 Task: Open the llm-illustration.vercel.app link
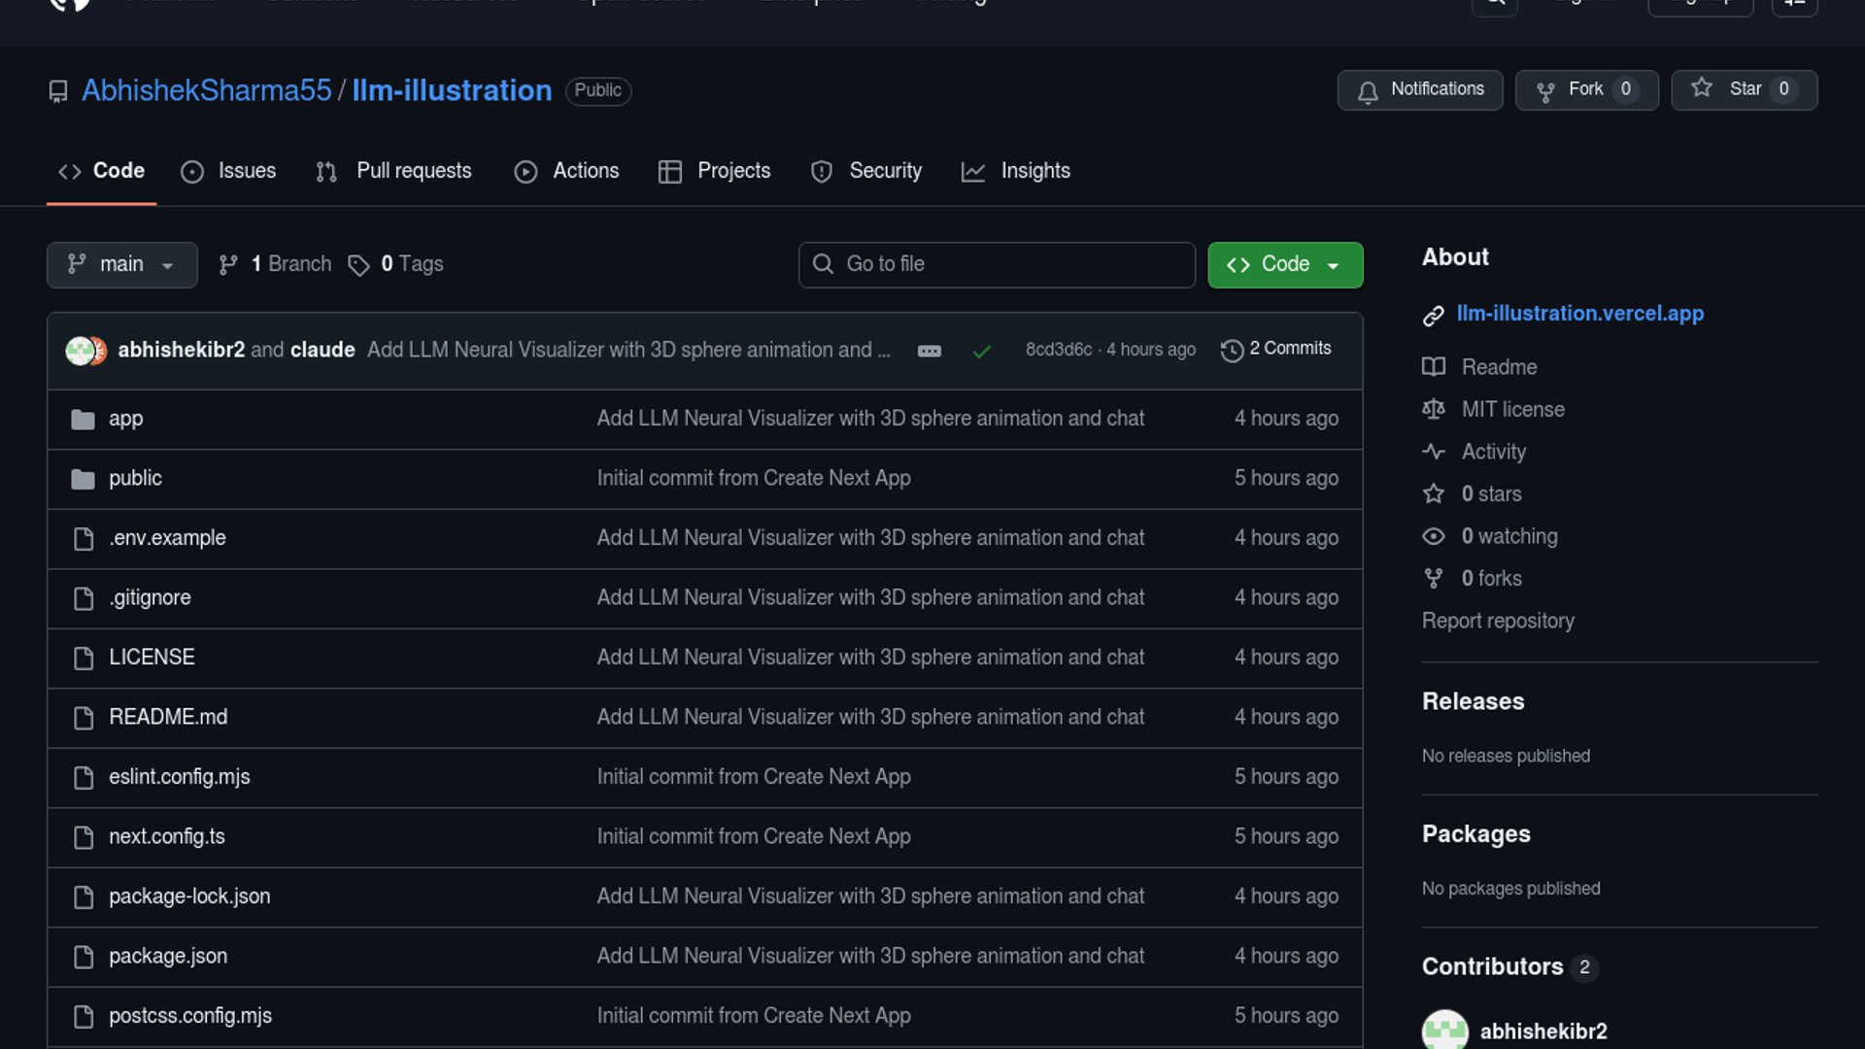point(1579,314)
